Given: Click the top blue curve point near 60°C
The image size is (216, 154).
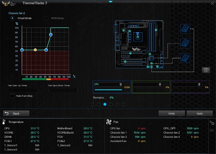Looking at the screenshot, I should point(51,35).
